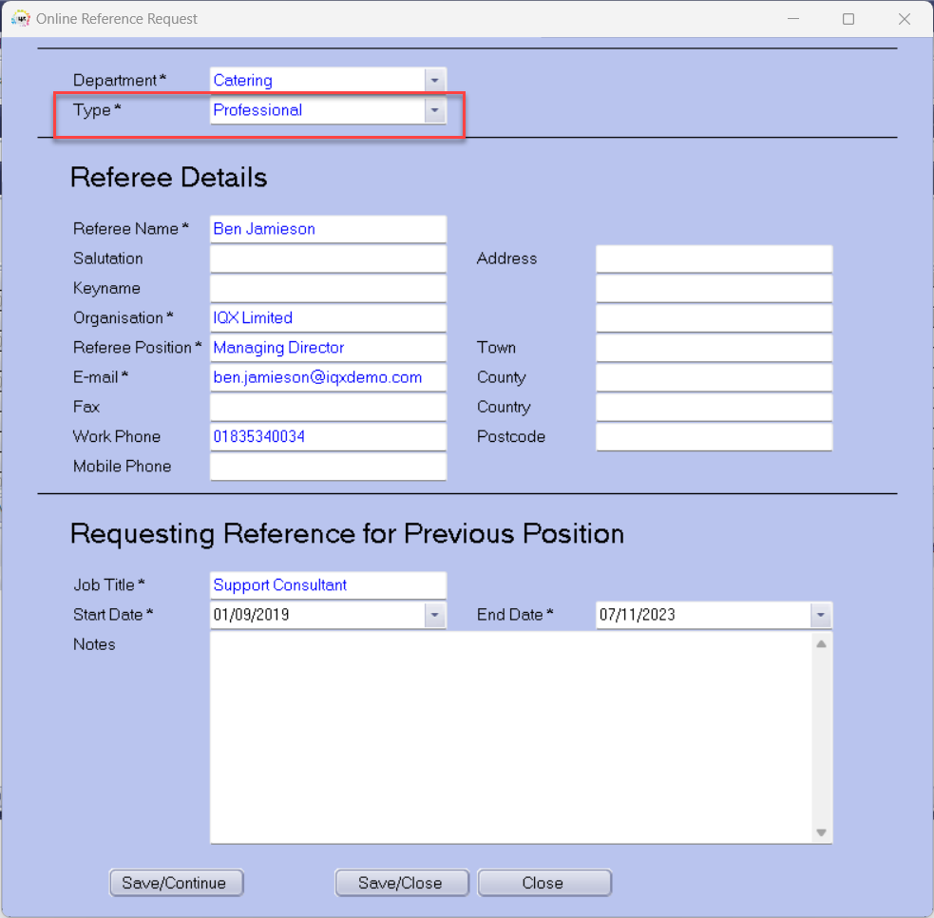Edit the Organisation field
The height and width of the screenshot is (918, 934).
[x=328, y=317]
